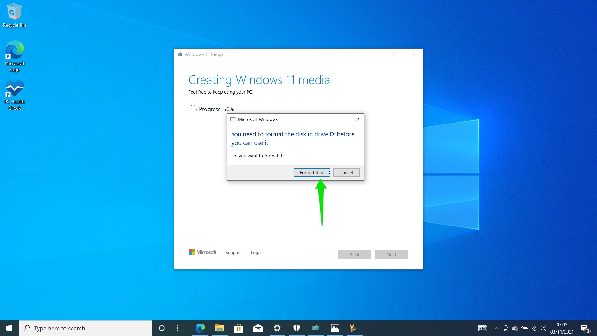The height and width of the screenshot is (336, 597).
Task: Click the Windows 11 Setup minimize button
Action: 377,54
